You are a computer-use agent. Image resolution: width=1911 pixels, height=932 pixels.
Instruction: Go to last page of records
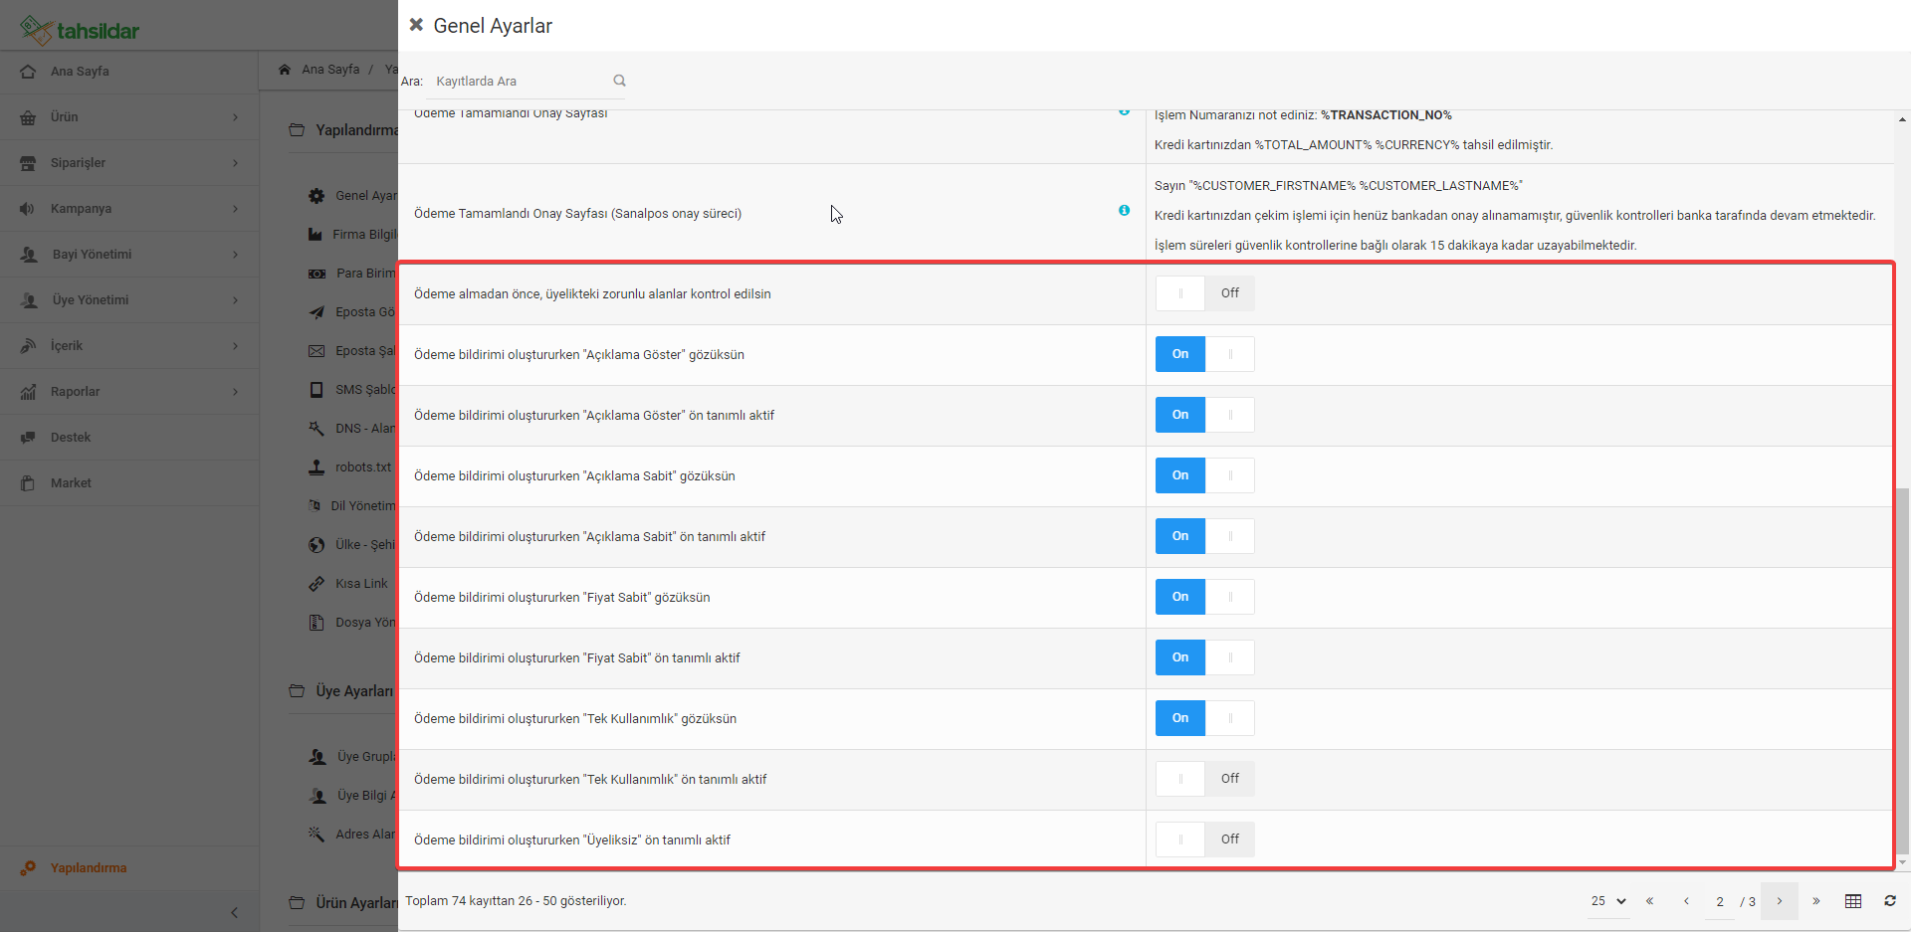[x=1816, y=901]
